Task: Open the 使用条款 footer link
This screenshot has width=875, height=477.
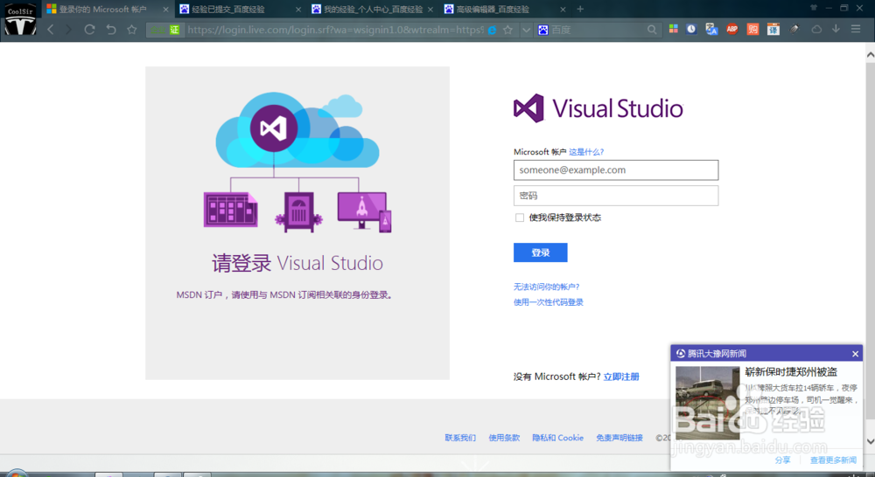Action: (504, 438)
